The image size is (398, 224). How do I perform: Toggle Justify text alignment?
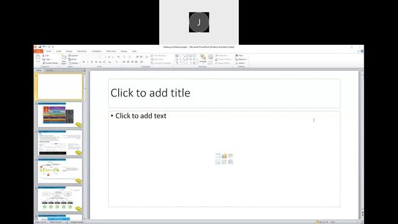[x=136, y=62]
